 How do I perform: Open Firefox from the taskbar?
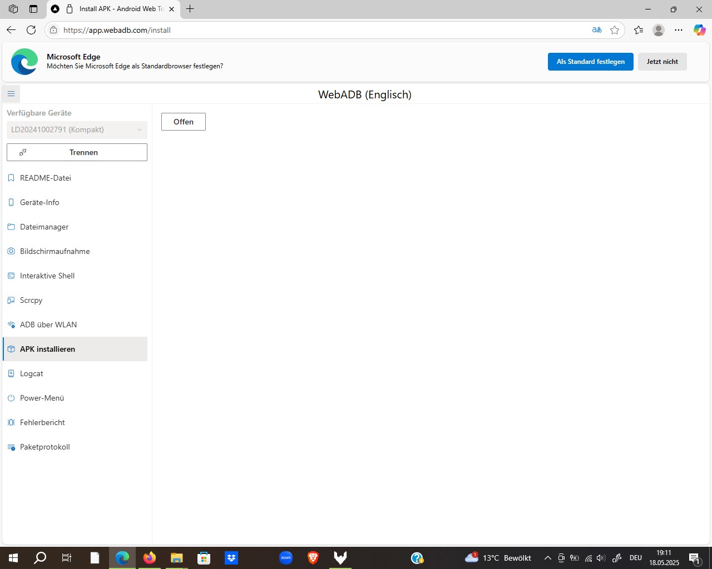point(150,558)
